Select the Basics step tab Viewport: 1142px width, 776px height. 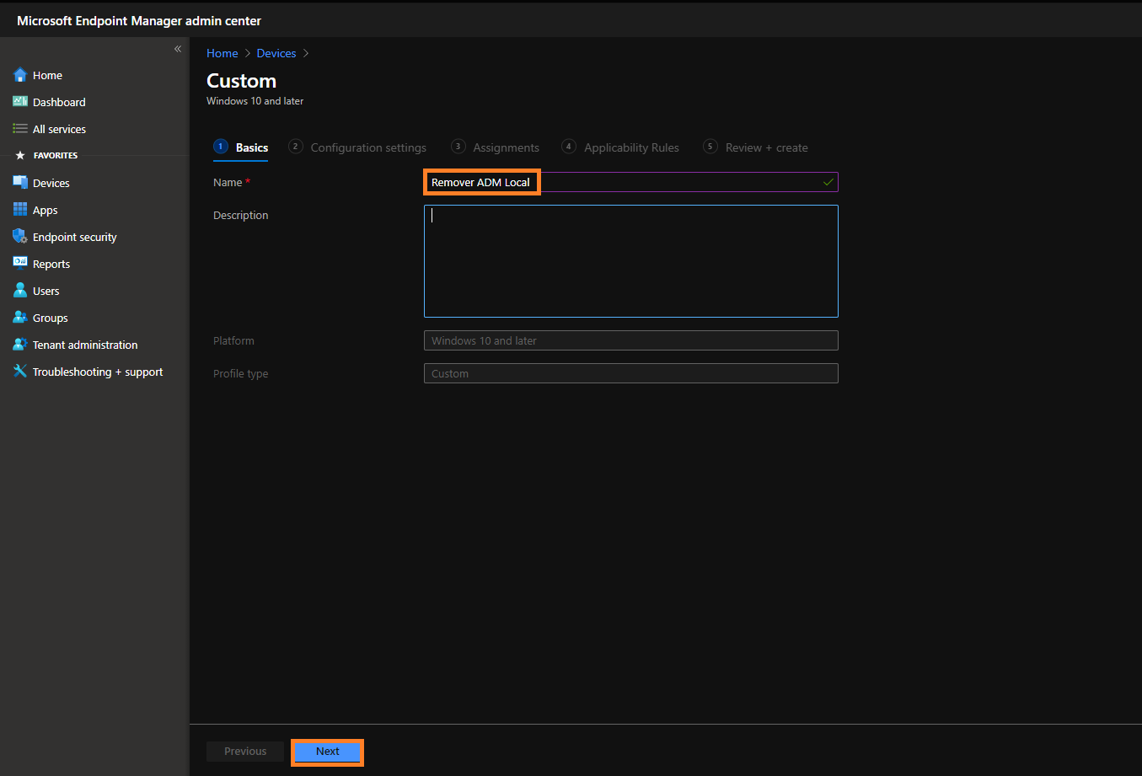tap(241, 147)
